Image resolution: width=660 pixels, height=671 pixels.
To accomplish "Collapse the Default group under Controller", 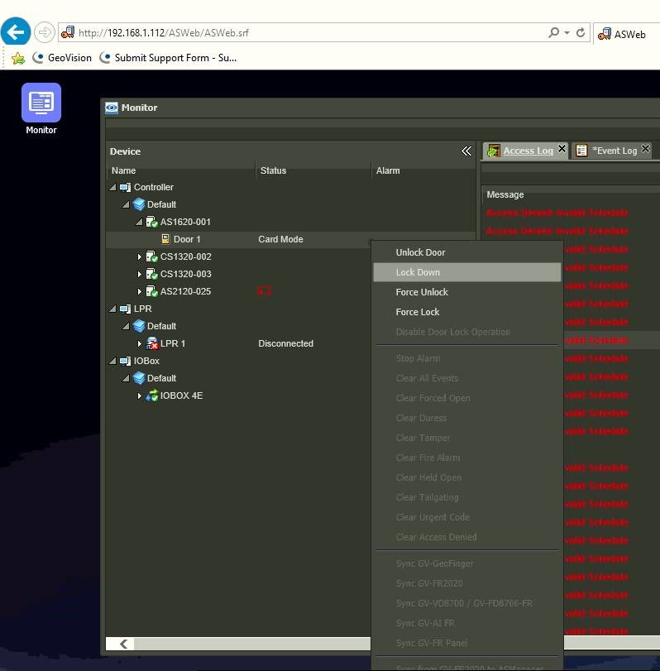I will point(126,204).
